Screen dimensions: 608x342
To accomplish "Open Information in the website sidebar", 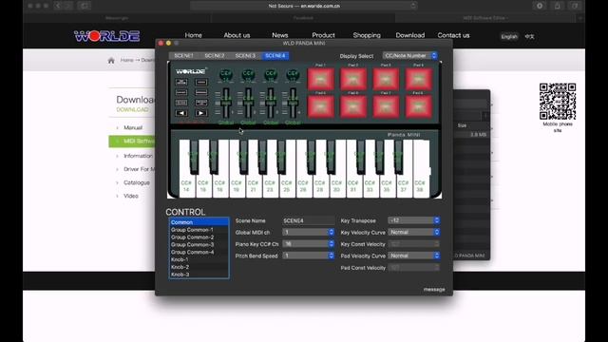I will pos(138,156).
